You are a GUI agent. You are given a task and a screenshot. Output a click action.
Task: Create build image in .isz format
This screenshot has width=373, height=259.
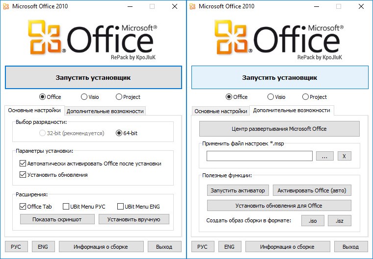coord(340,221)
